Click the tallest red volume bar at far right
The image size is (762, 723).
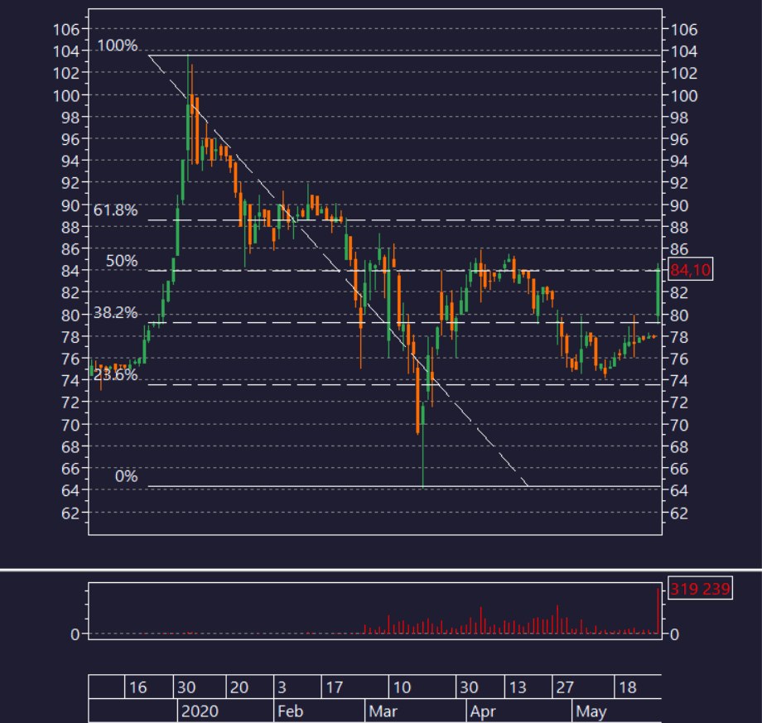pos(658,610)
